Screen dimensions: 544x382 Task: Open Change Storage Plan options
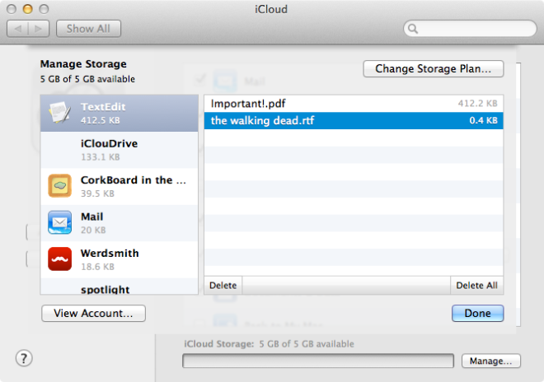coord(433,68)
